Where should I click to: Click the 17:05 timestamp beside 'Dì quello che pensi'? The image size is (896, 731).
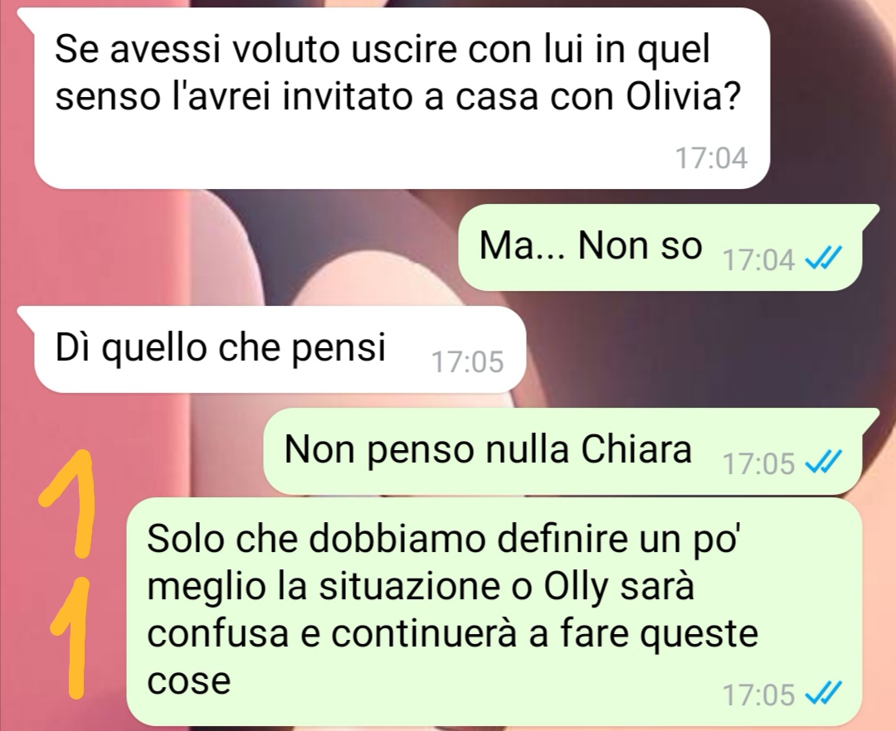tap(467, 362)
